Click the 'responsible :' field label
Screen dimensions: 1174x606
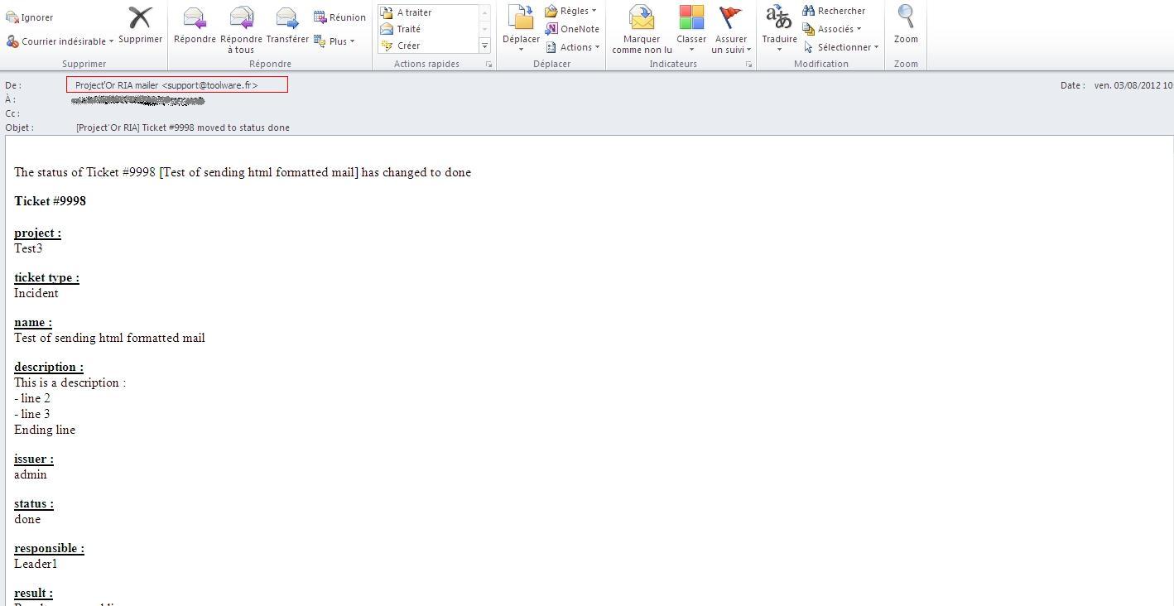[49, 548]
